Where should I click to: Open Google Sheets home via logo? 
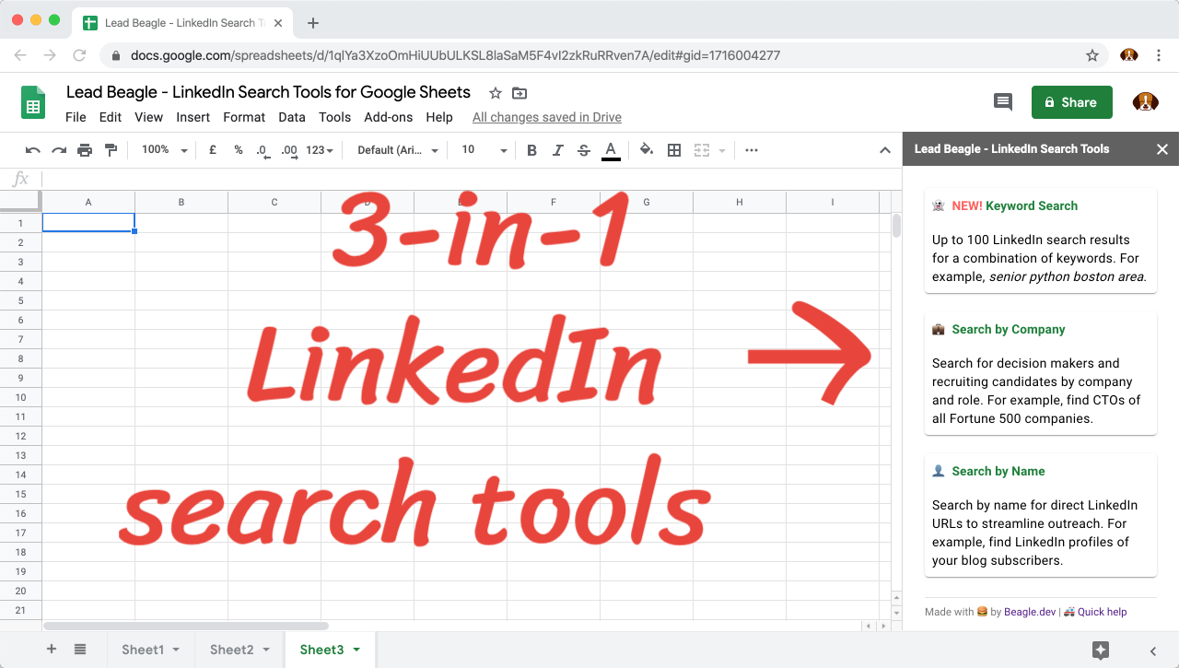[34, 102]
